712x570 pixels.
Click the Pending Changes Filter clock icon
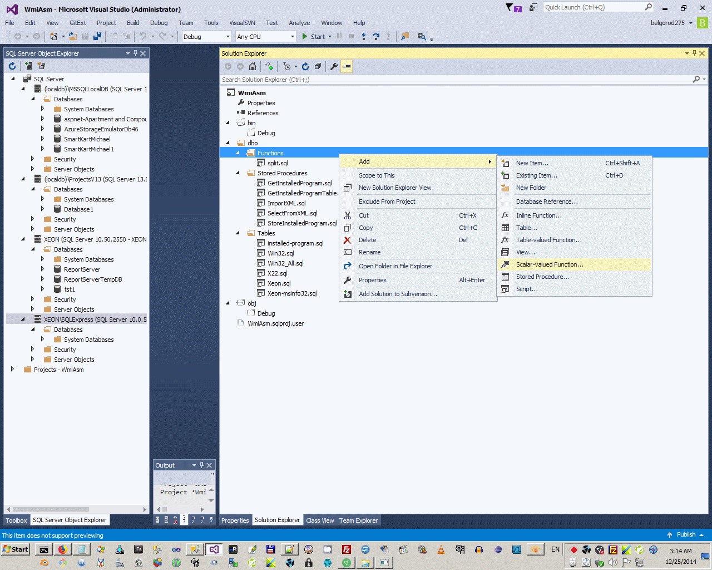pyautogui.click(x=287, y=66)
